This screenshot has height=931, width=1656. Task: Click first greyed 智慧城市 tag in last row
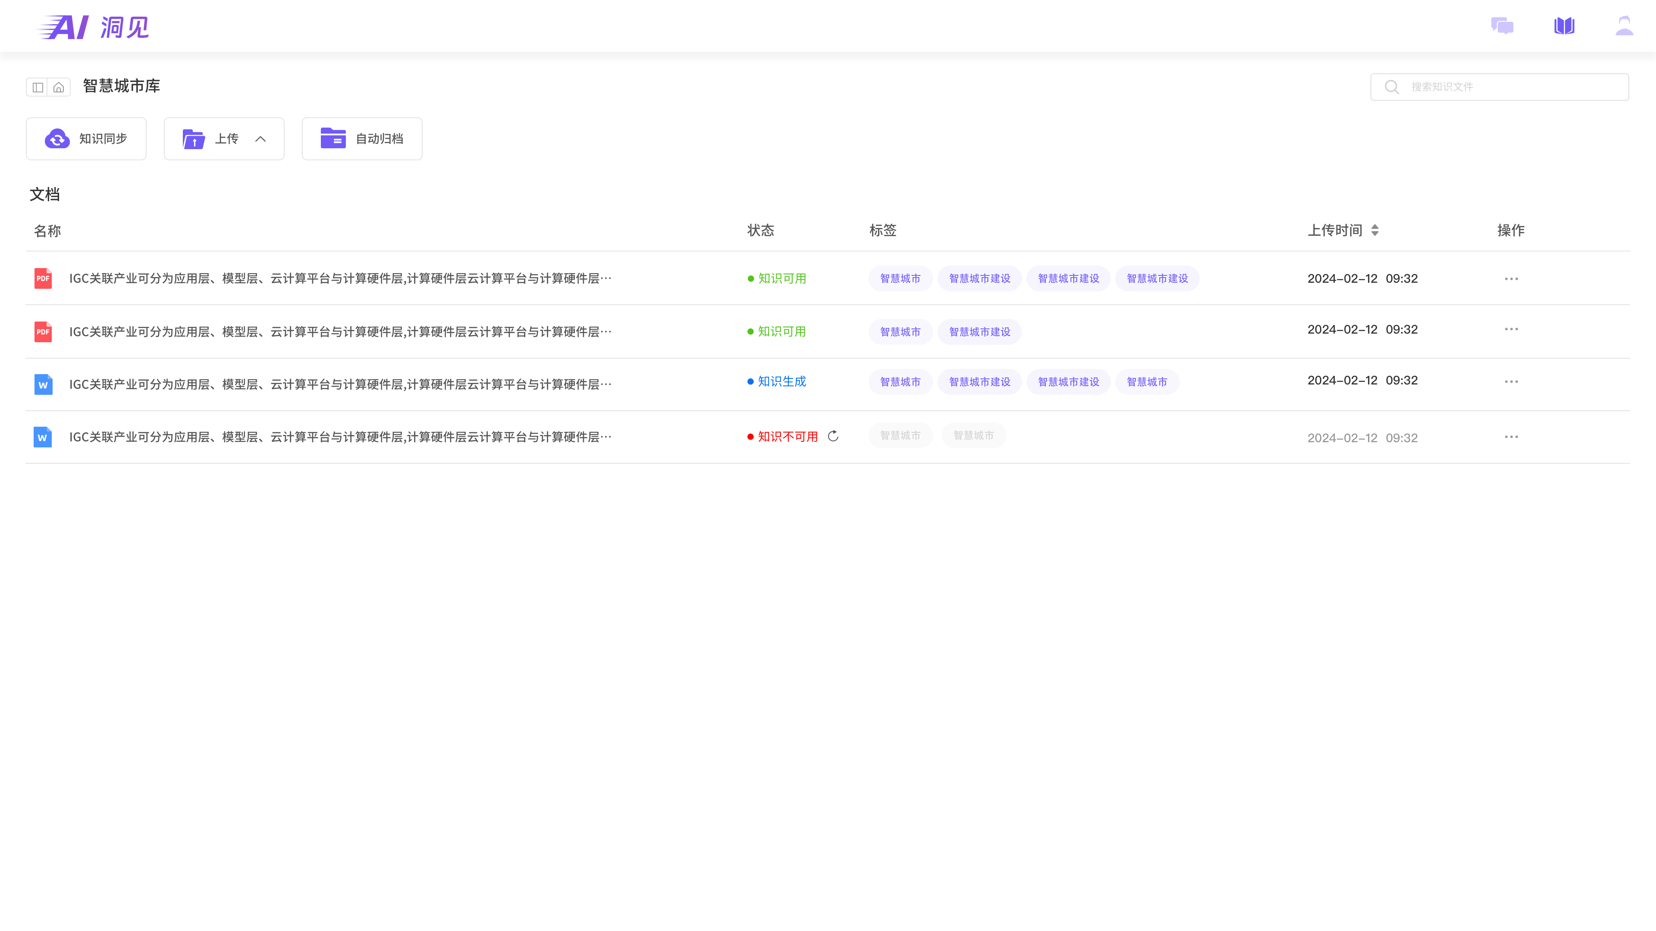(900, 435)
